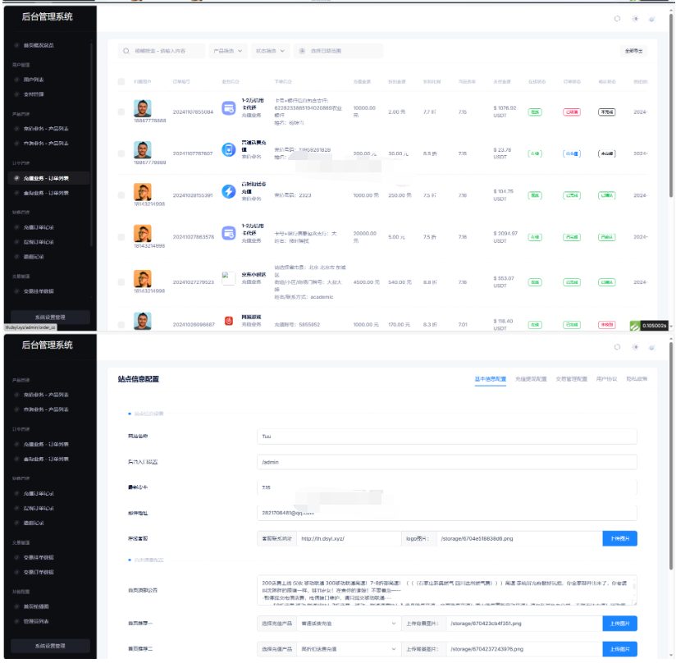The image size is (676, 663).
Task: Expand the 状态筛选 dropdown filter
Action: click(x=271, y=51)
